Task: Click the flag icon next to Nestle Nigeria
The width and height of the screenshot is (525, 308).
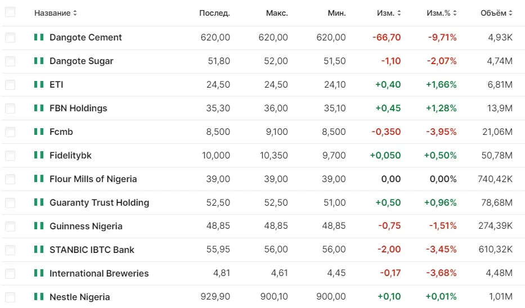Action: [x=39, y=297]
